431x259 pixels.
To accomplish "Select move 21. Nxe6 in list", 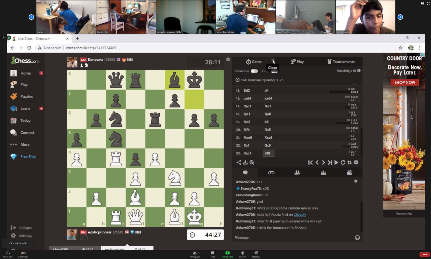I will 248,138.
